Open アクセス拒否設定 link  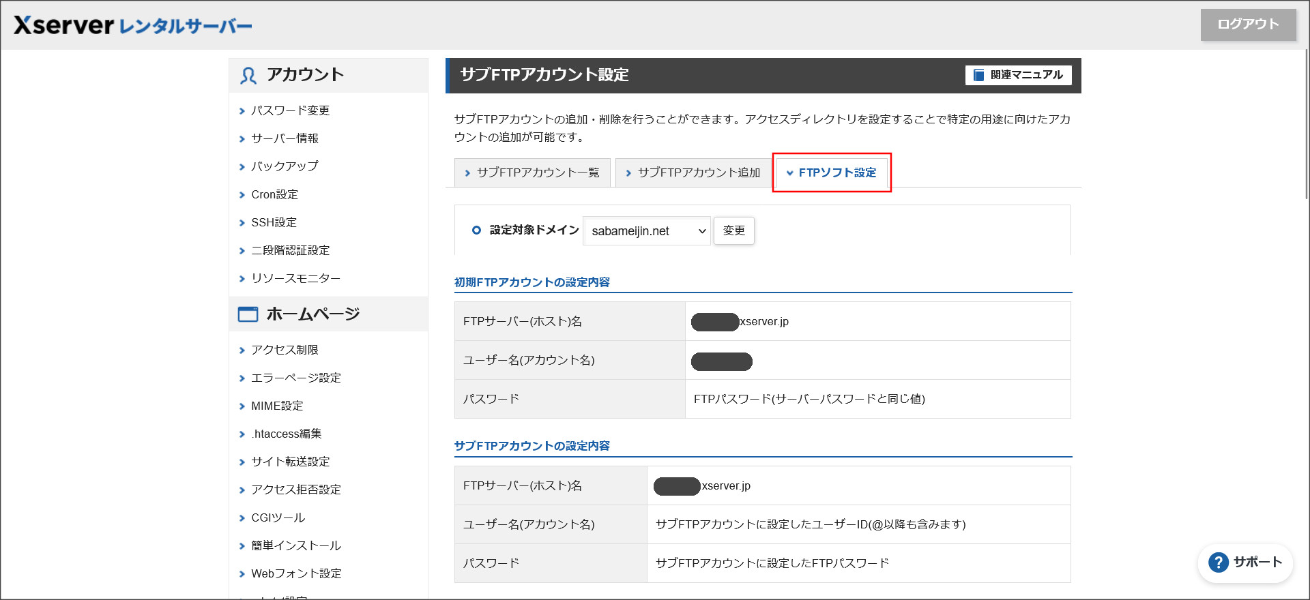[295, 490]
